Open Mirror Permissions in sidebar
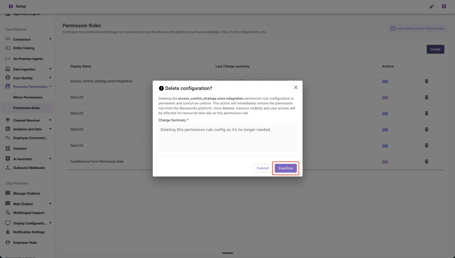Screen dimensions: 455x258 pyautogui.click(x=28, y=97)
